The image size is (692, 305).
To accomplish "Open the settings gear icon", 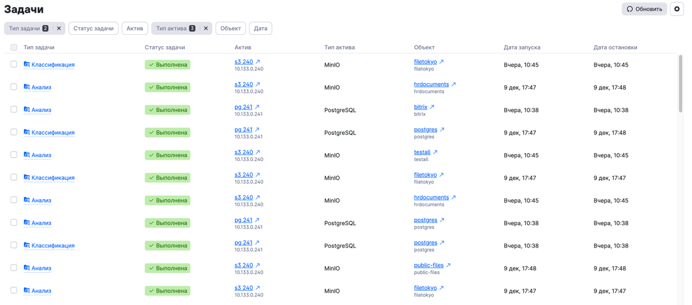I will [x=676, y=9].
